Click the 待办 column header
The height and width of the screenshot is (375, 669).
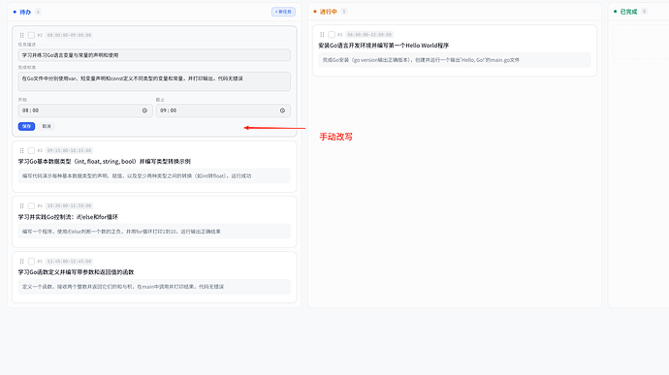click(25, 12)
